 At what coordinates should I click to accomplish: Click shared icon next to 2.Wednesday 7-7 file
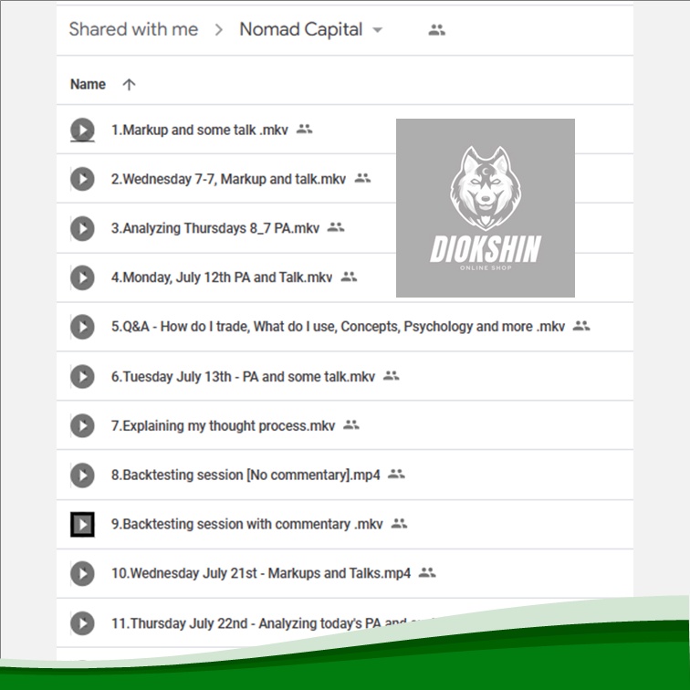point(362,178)
